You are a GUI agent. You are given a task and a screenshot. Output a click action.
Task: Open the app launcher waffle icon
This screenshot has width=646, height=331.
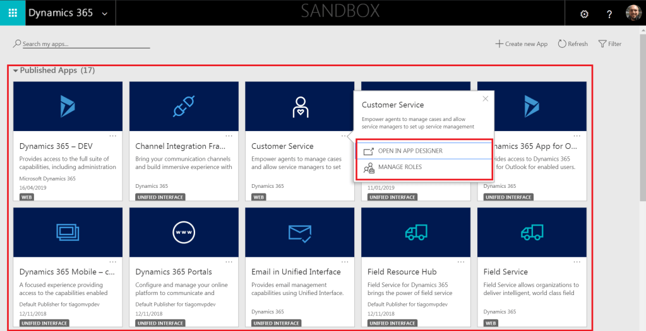(x=13, y=13)
